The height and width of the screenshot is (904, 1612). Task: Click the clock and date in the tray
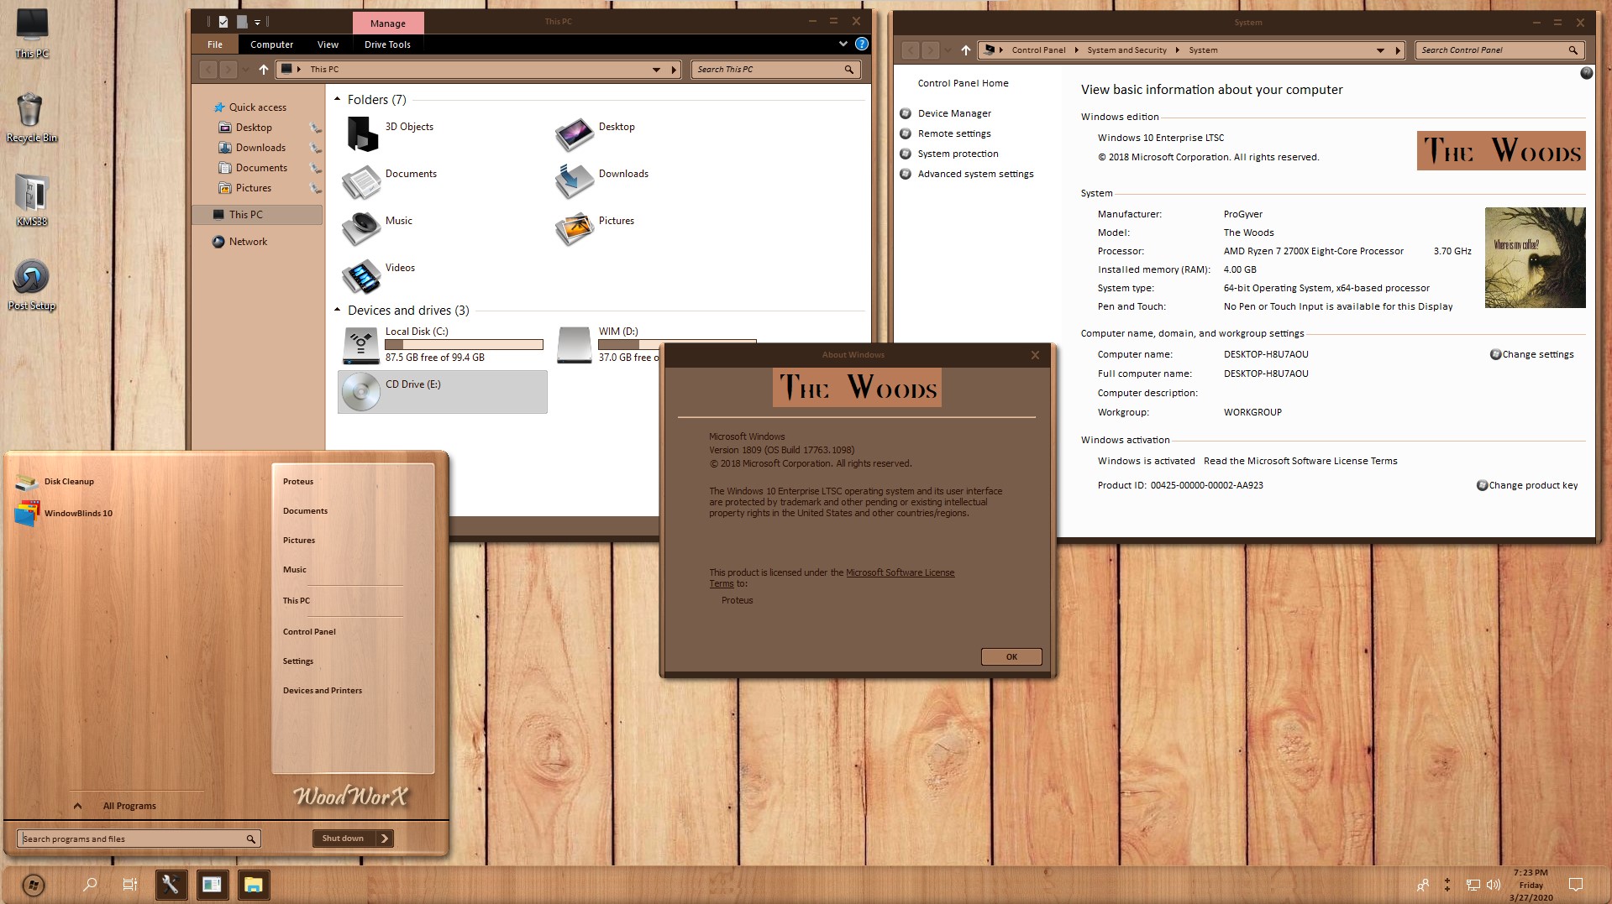tap(1531, 885)
